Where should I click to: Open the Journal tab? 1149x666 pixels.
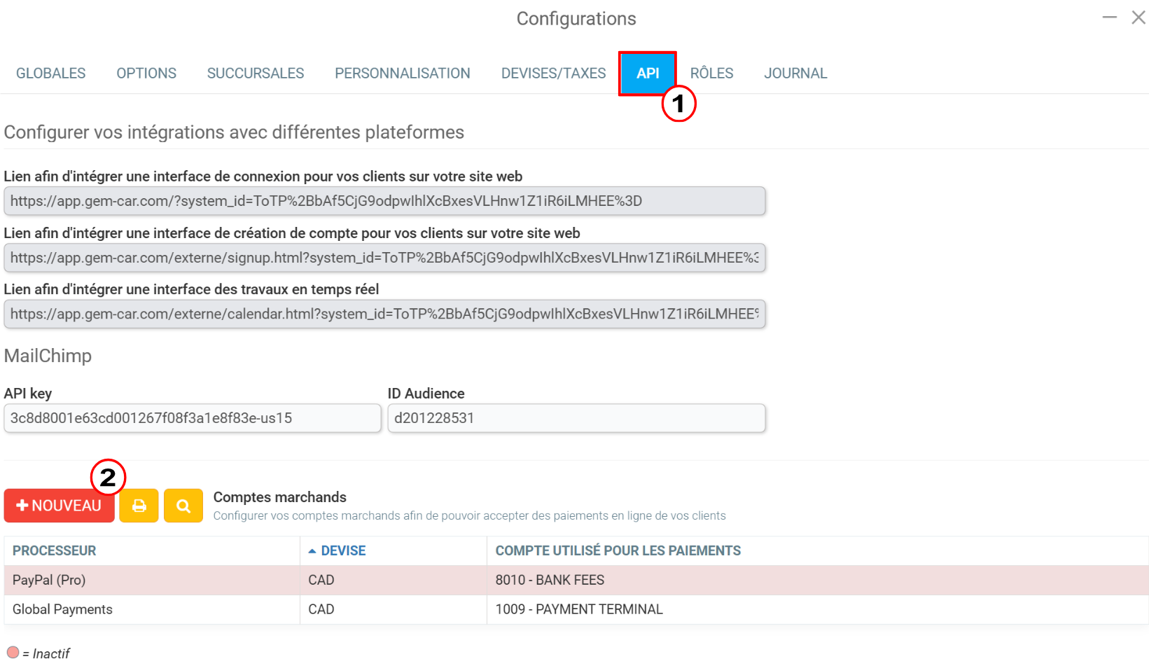point(795,74)
